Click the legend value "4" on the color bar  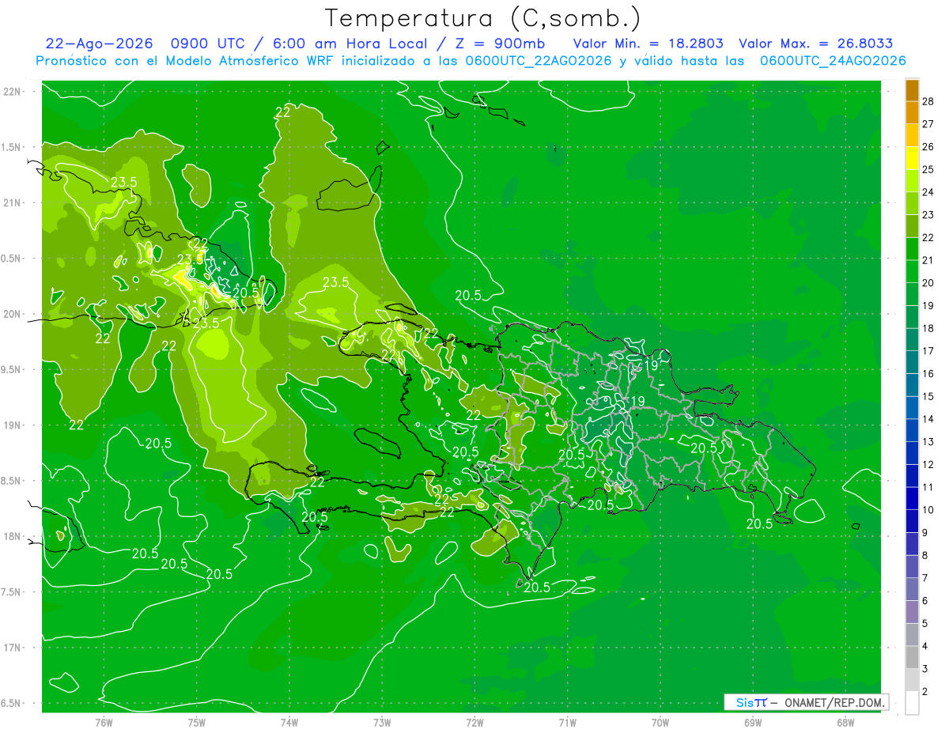tap(925, 646)
